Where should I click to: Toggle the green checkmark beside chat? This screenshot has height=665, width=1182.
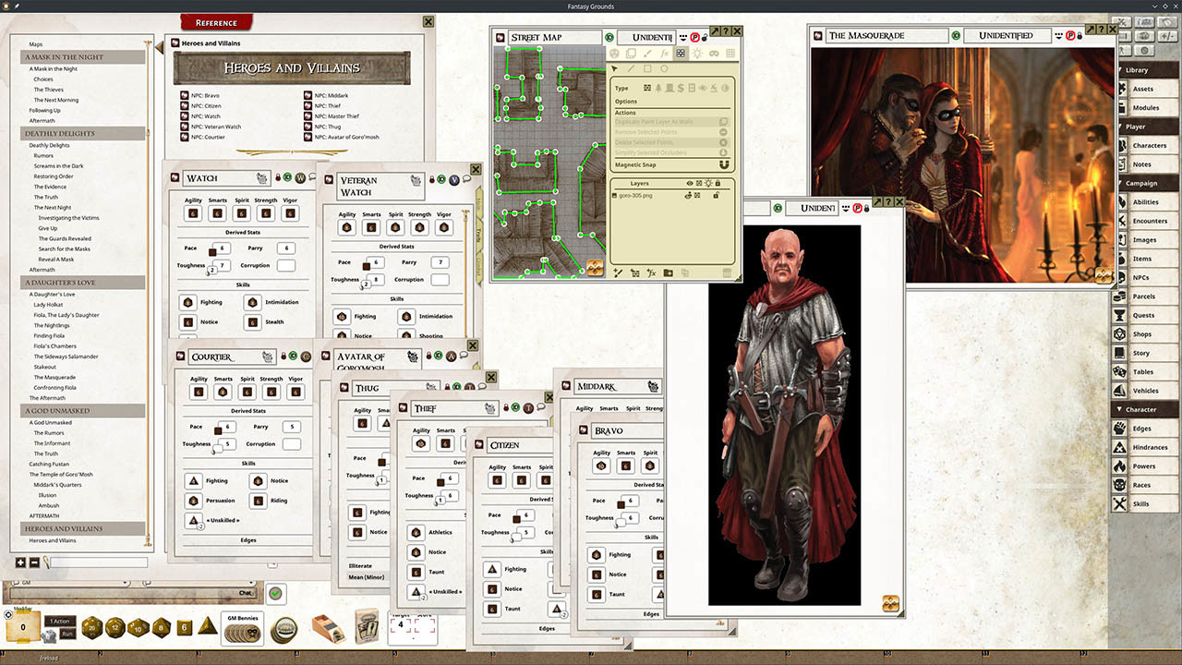click(x=275, y=594)
